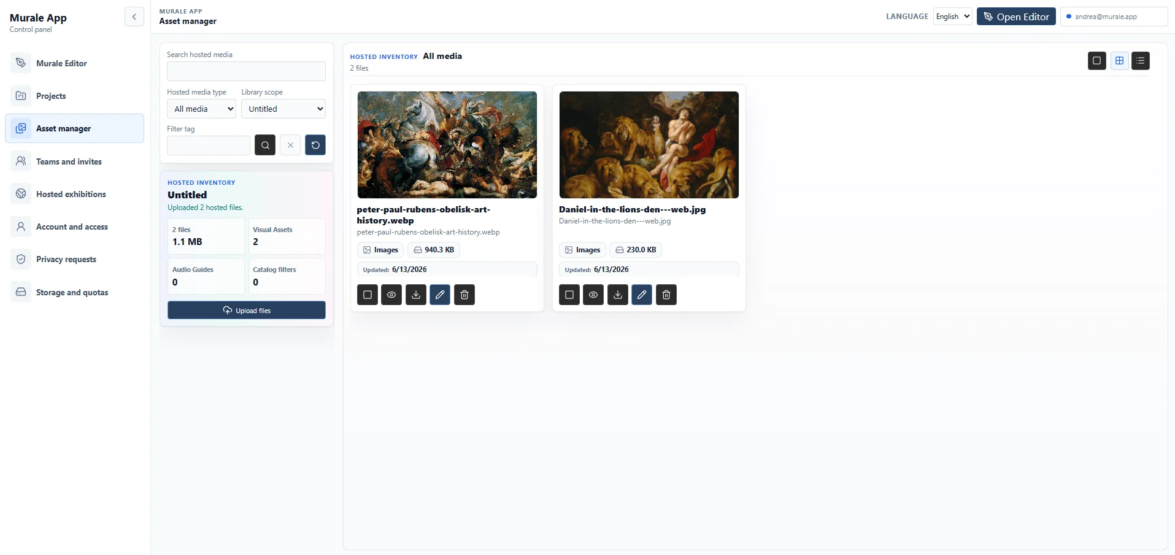Preview the peter-paul-rubens file with eye icon
Image resolution: width=1175 pixels, height=555 pixels.
[391, 295]
